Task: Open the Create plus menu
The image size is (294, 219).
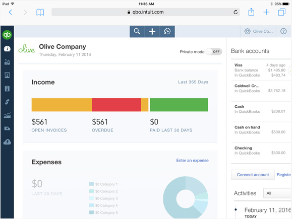Action: tap(152, 31)
